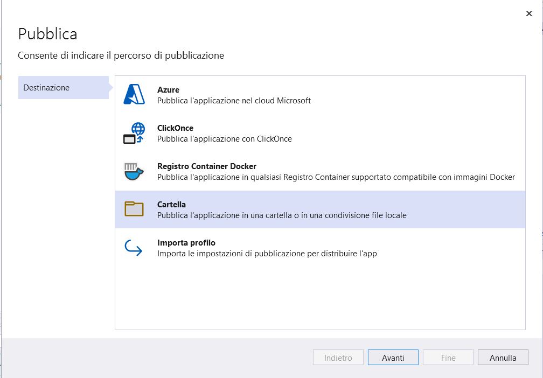
Task: Select the Azure title text
Action: point(168,89)
